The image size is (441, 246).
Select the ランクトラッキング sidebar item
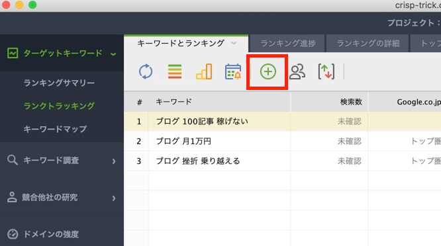[59, 106]
